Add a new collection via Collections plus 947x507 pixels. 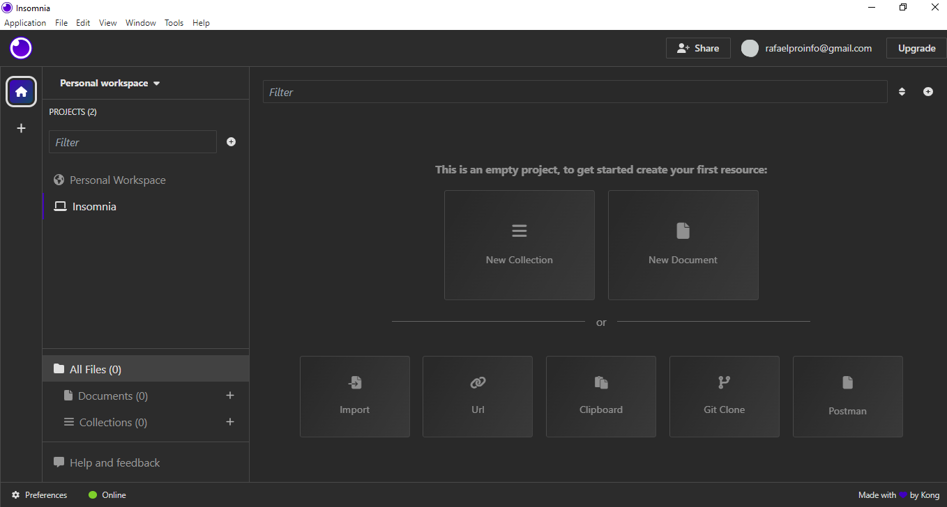[x=230, y=422]
